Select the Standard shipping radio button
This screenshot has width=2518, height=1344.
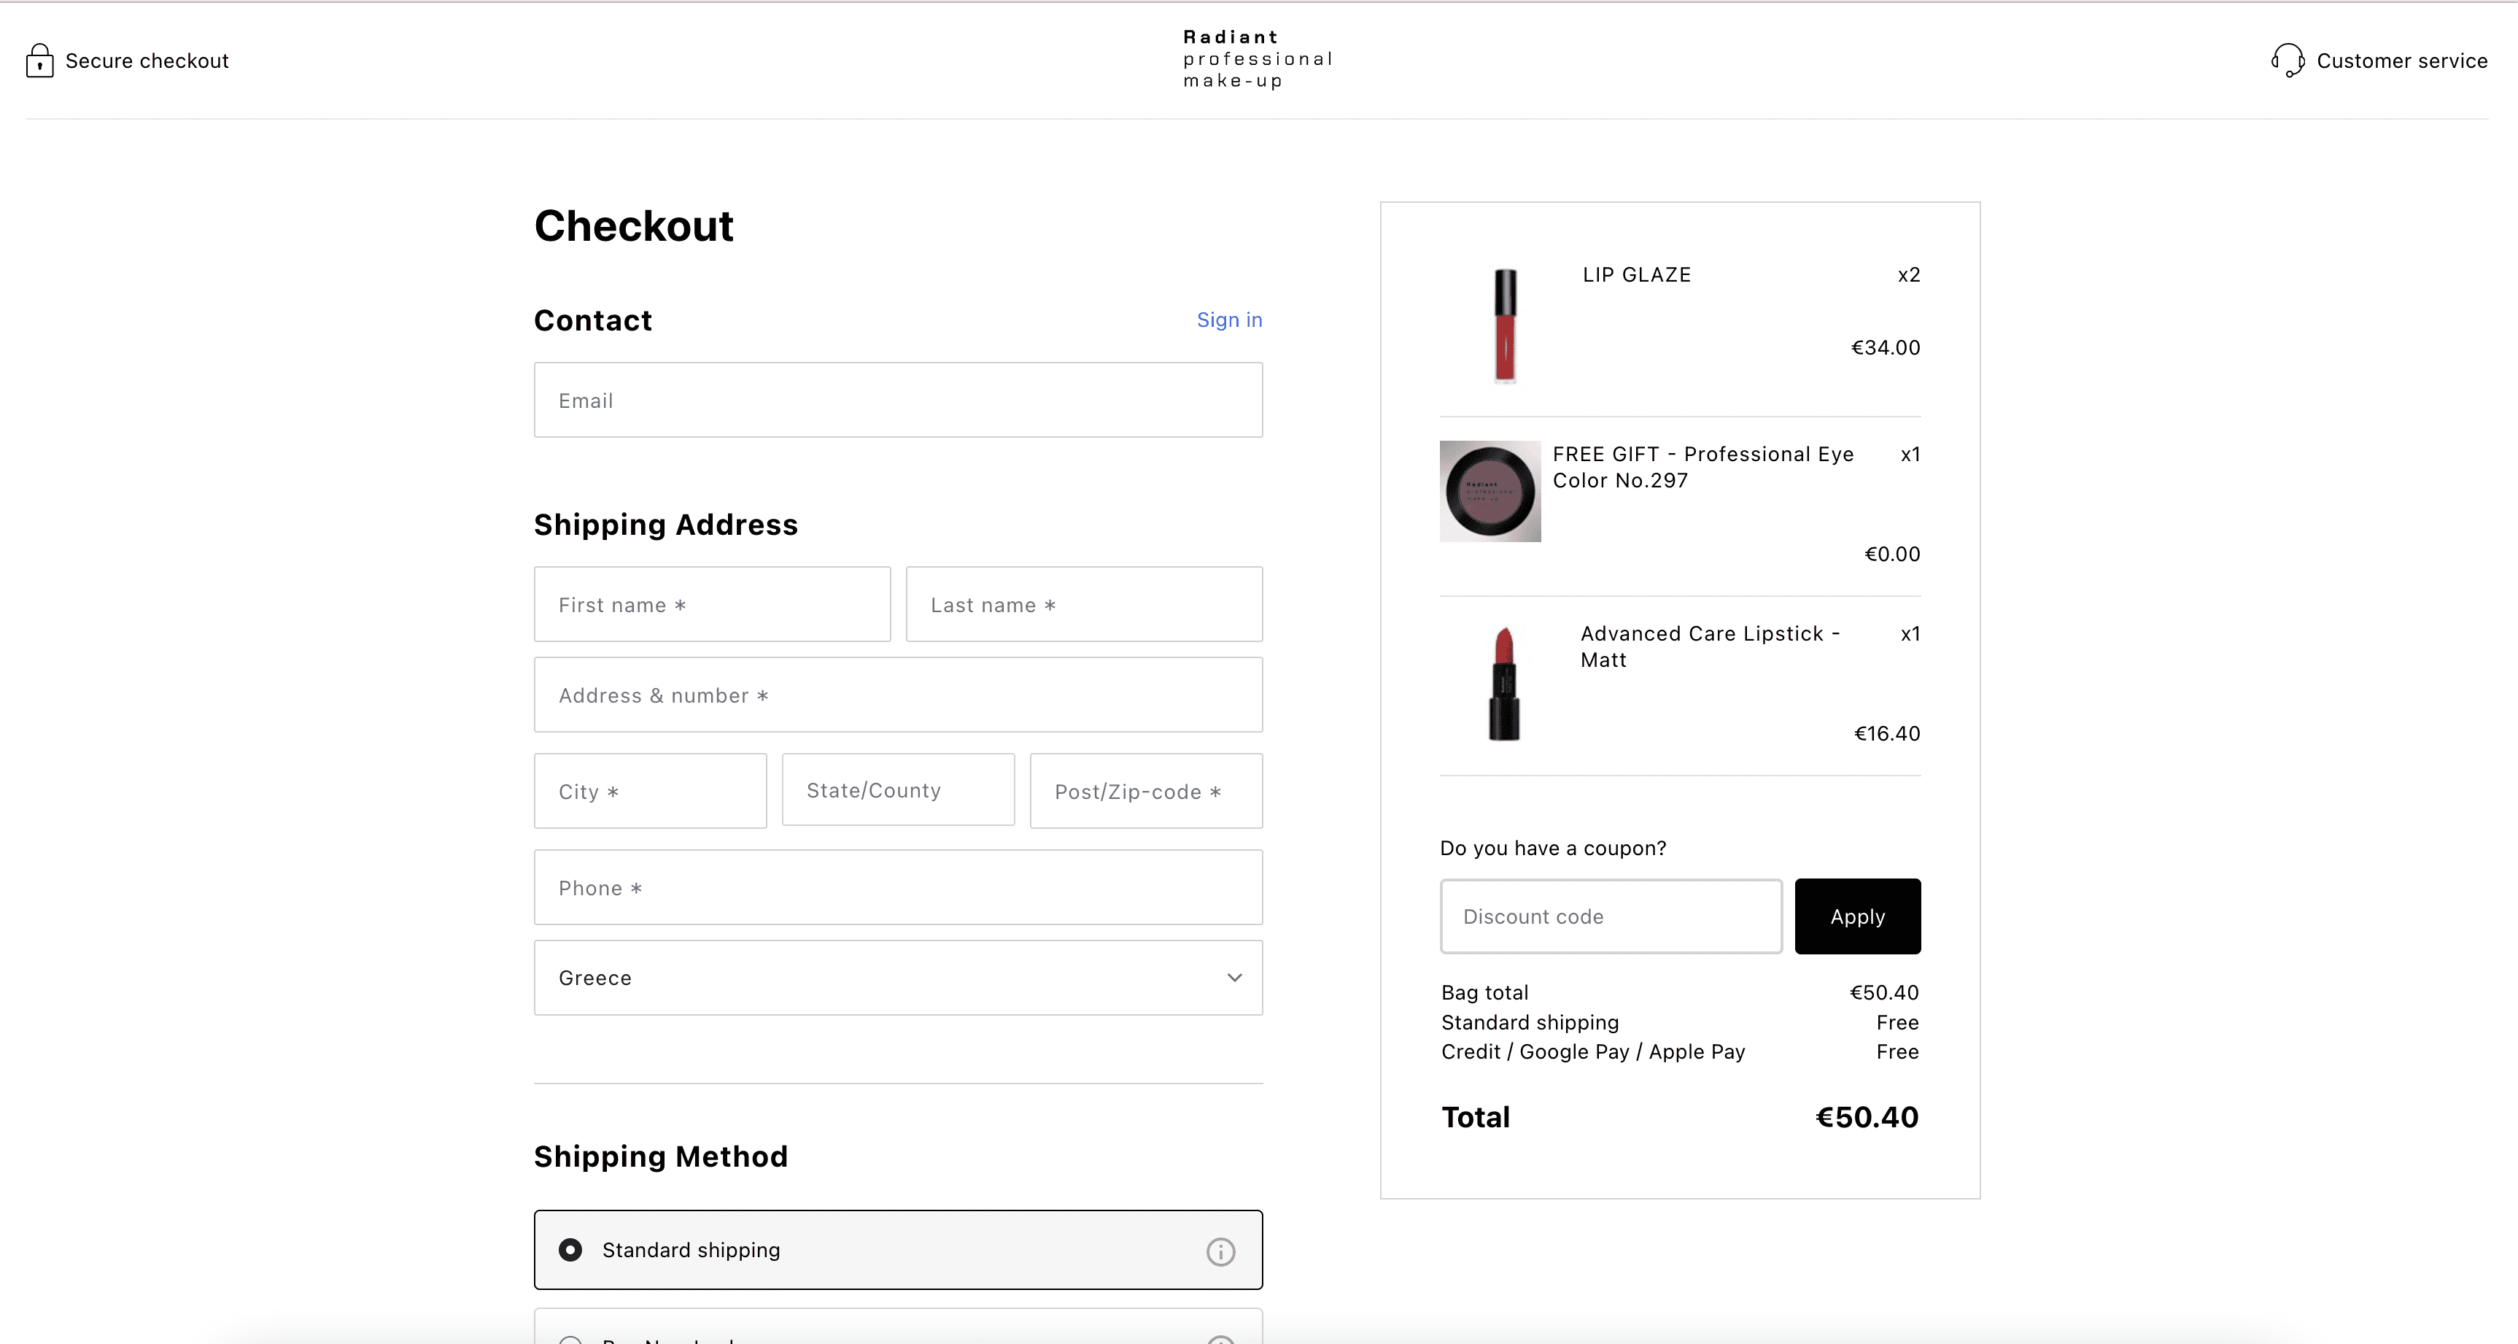click(x=571, y=1250)
